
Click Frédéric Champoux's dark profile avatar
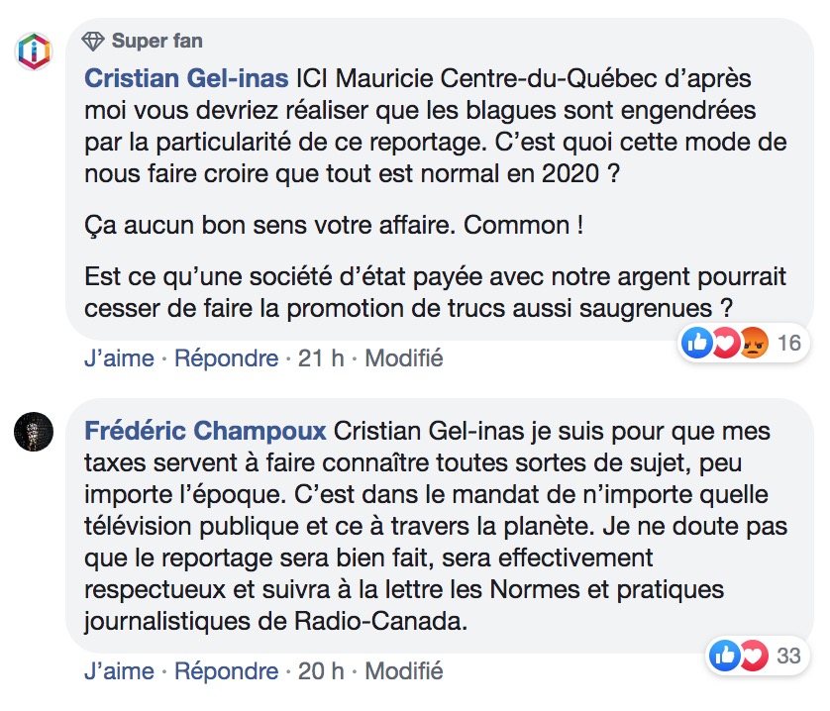point(36,432)
